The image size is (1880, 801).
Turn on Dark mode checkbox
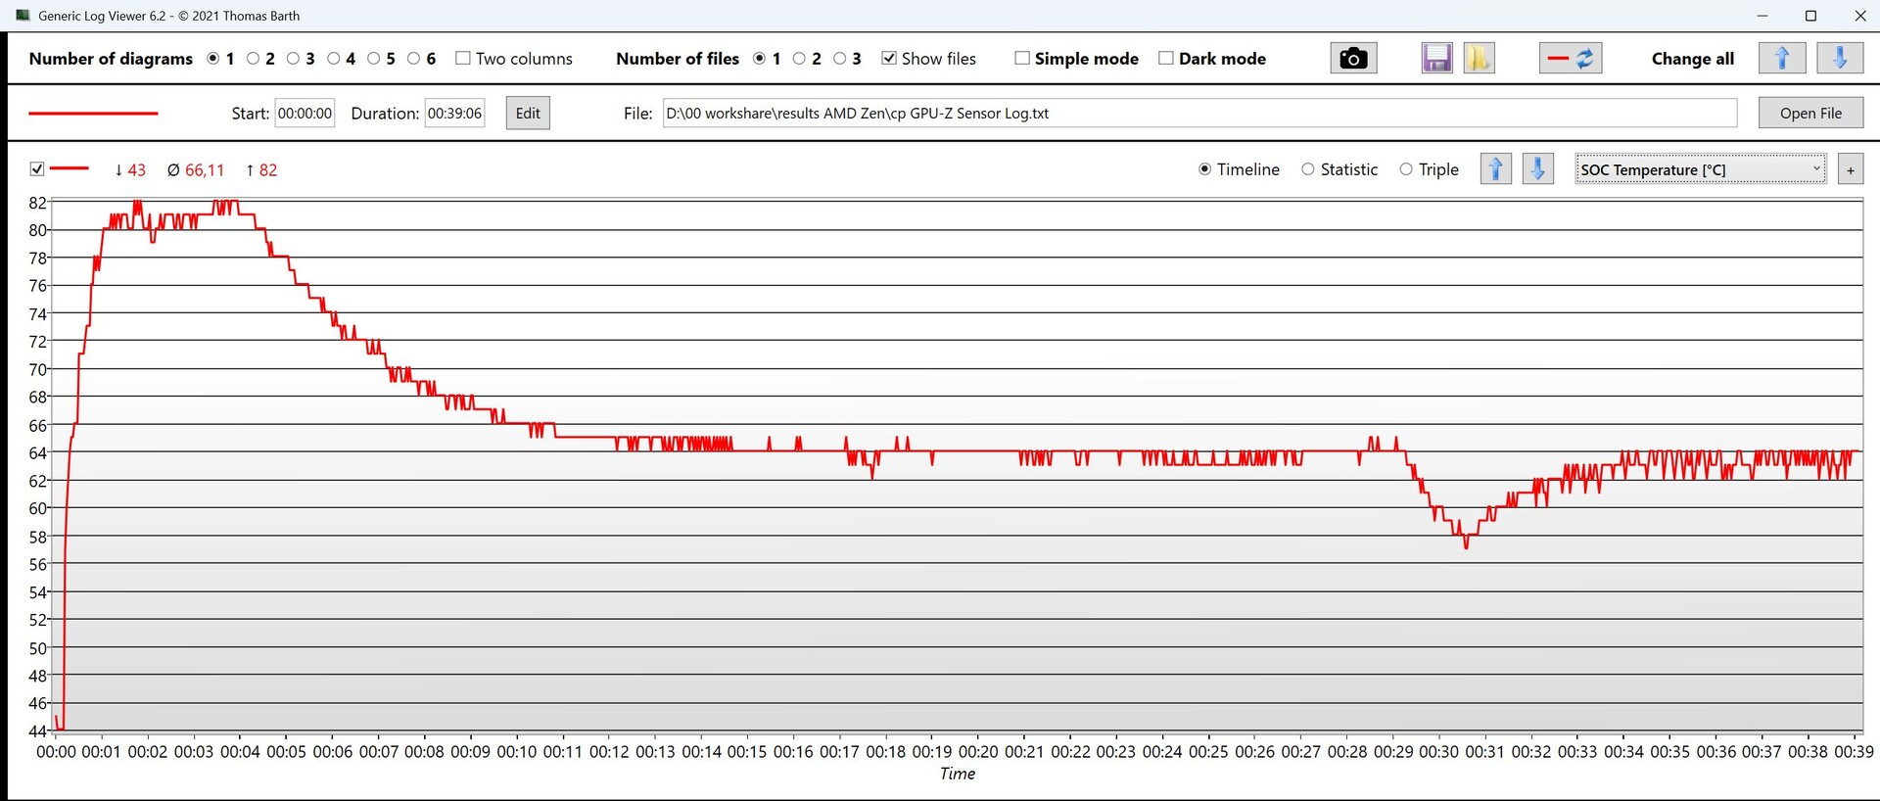1165,59
